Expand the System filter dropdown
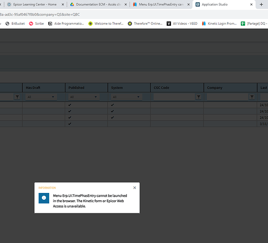Screen dimensions: 268x243 (x=127, y=97)
